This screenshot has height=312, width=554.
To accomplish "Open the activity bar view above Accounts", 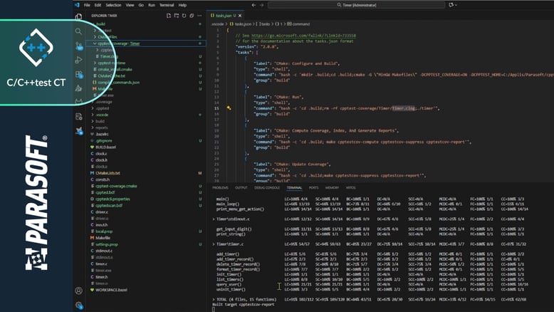I will (78, 131).
